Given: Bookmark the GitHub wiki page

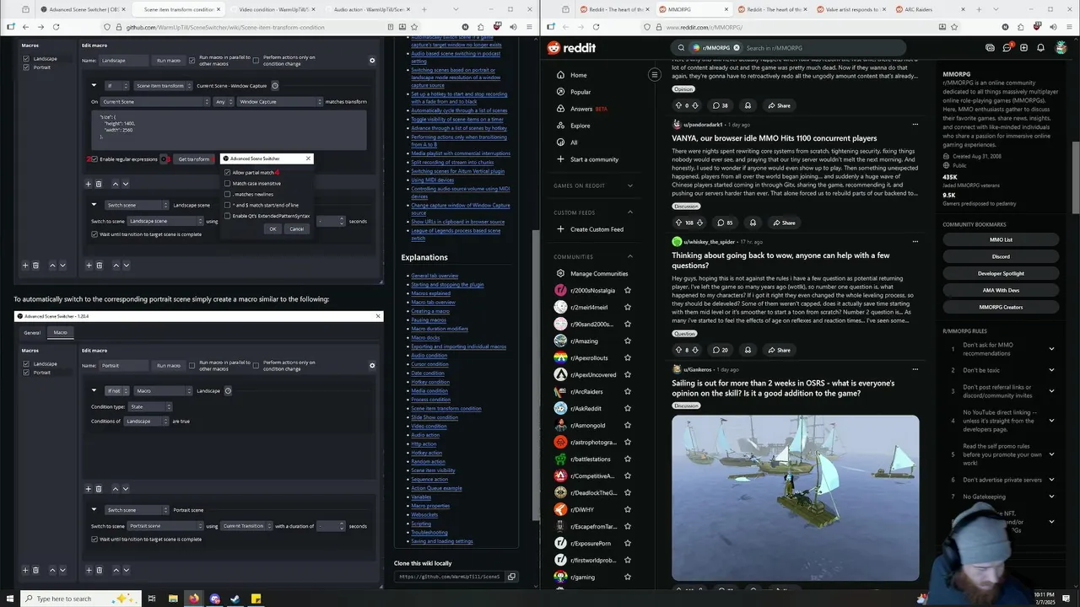Looking at the screenshot, I should pyautogui.click(x=414, y=27).
